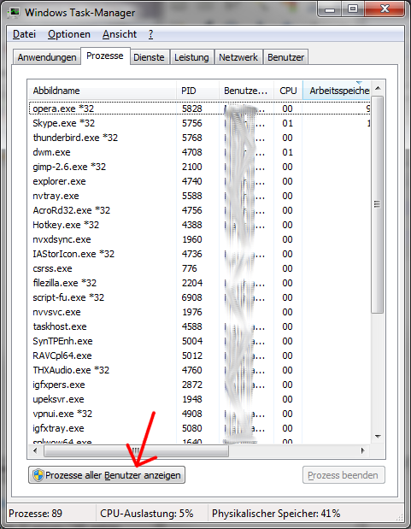Open the Optionen menu
This screenshot has width=411, height=529.
[69, 34]
